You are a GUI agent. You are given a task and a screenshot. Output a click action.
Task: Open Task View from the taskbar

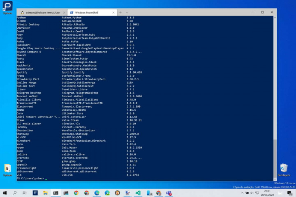[25, 192]
